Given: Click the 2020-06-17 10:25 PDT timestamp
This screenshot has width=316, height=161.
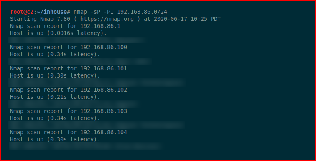Looking at the screenshot, I should point(187,19).
